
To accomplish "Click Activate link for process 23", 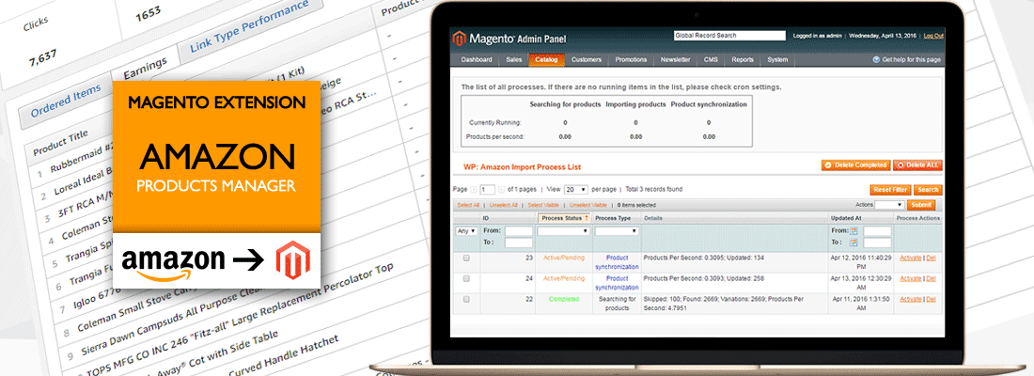I will 911,258.
